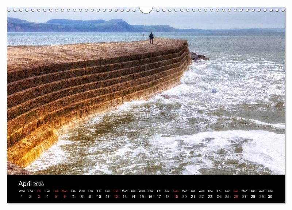The image size is (292, 210).
Task: Select day 28 Tuesday
Action: pyautogui.click(x=253, y=197)
